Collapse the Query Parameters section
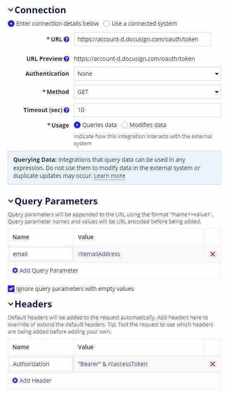 click(10, 201)
